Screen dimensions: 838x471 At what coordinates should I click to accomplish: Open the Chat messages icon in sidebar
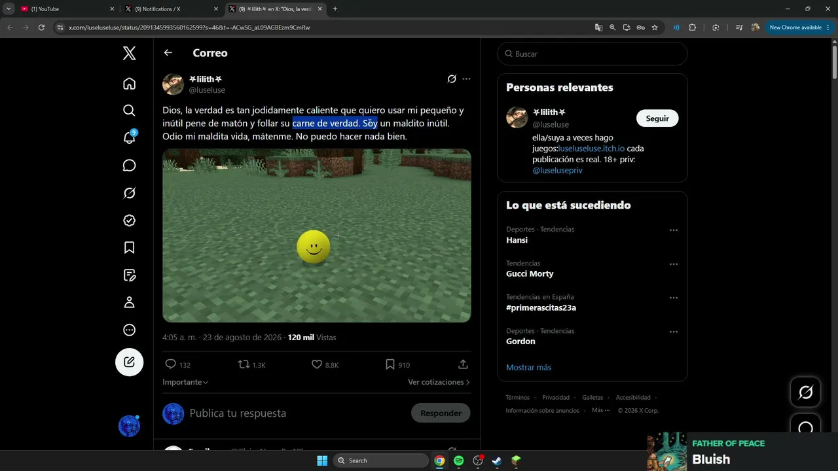[x=130, y=166]
